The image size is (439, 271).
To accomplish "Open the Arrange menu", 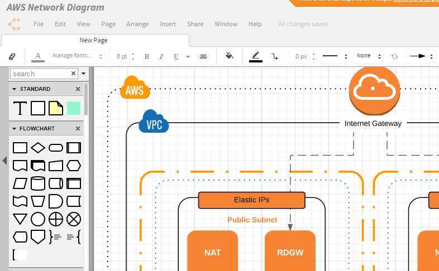I will (137, 25).
